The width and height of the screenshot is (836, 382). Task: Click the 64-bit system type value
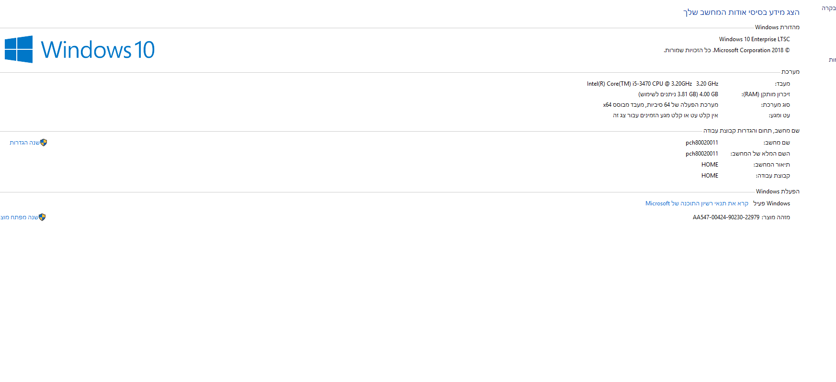click(x=660, y=105)
